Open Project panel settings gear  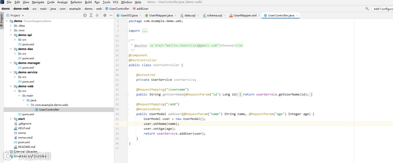coord(105,16)
